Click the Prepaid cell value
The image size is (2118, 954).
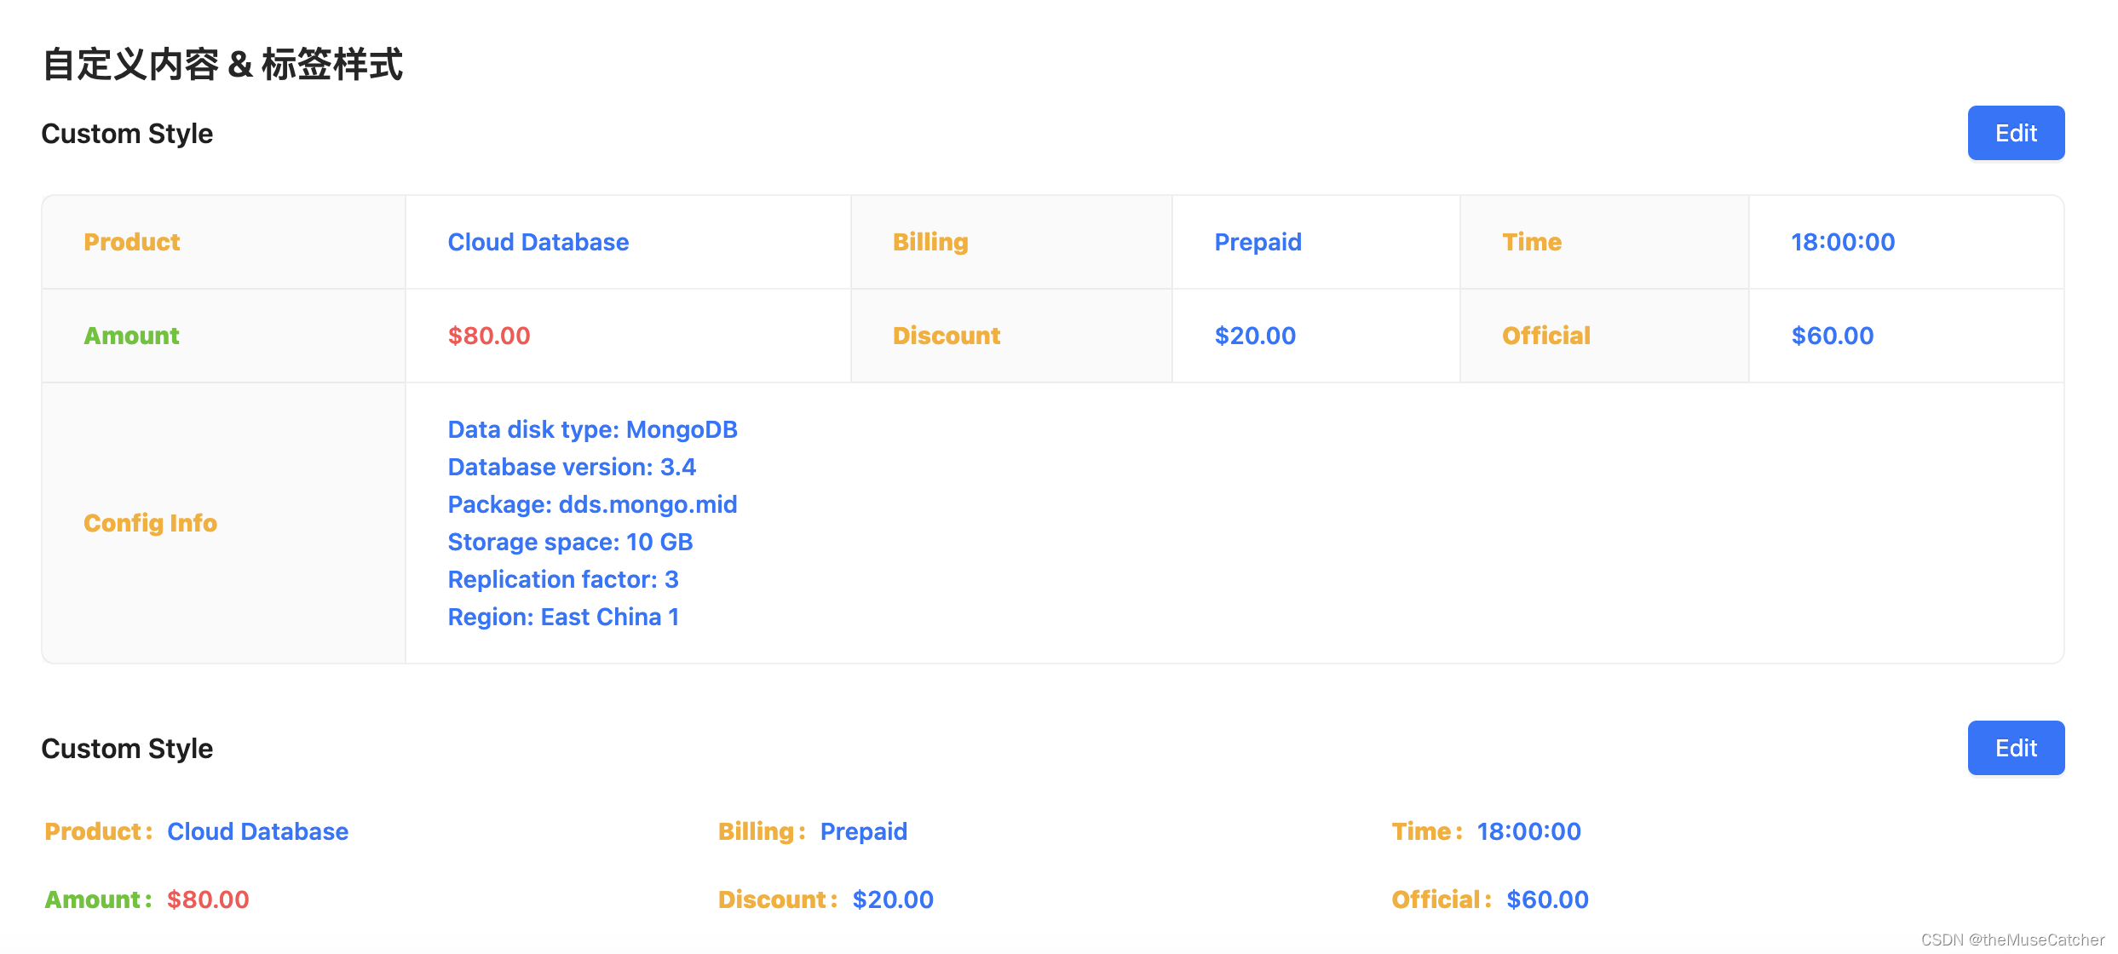[x=1256, y=240]
